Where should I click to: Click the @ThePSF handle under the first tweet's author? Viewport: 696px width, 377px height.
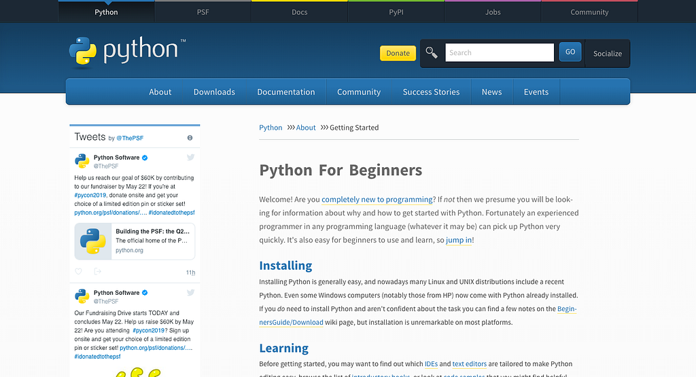106,166
